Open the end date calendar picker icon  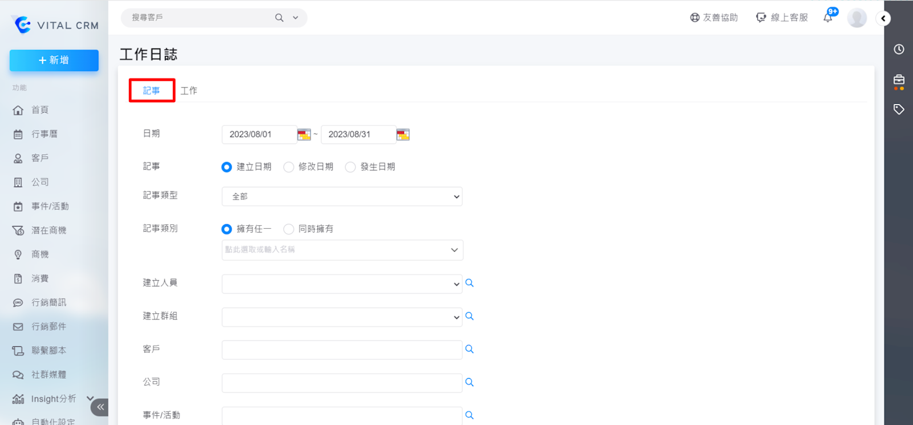403,135
